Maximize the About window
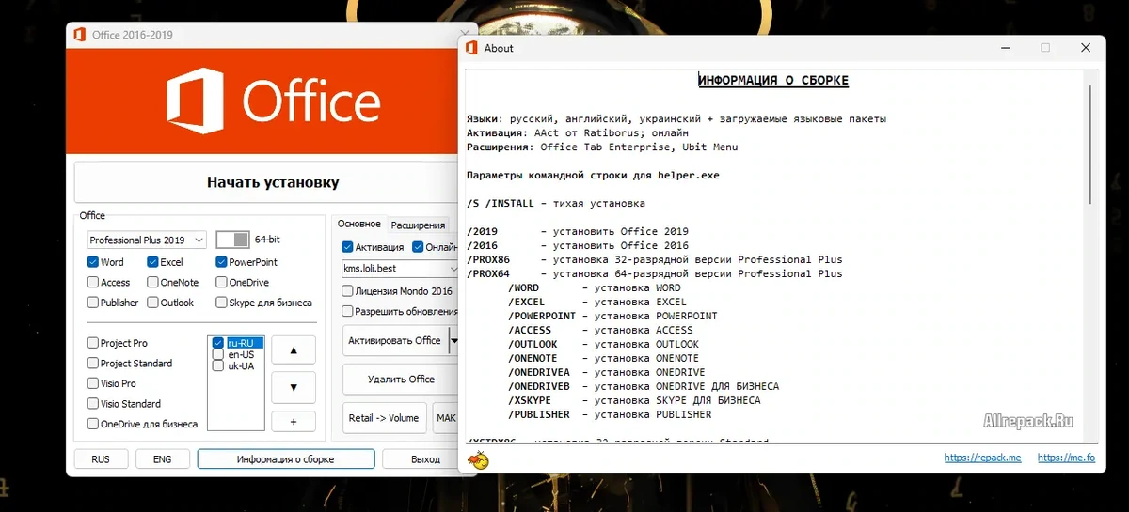This screenshot has width=1129, height=512. tap(1045, 48)
